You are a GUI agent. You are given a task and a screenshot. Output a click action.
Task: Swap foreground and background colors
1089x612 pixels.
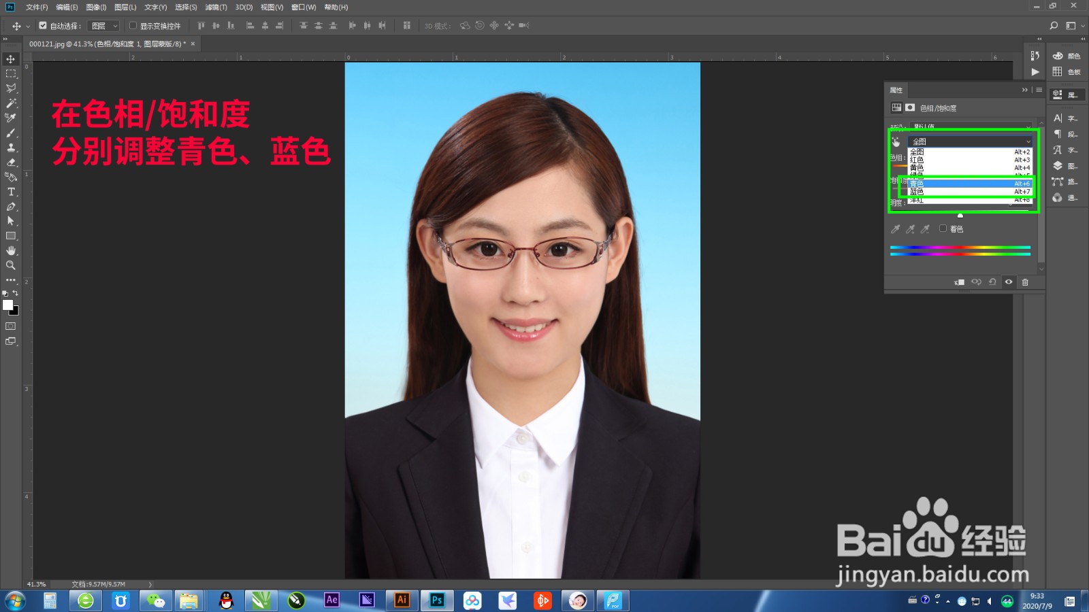tap(15, 293)
